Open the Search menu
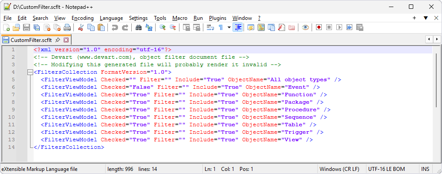The image size is (442, 174). pos(40,18)
